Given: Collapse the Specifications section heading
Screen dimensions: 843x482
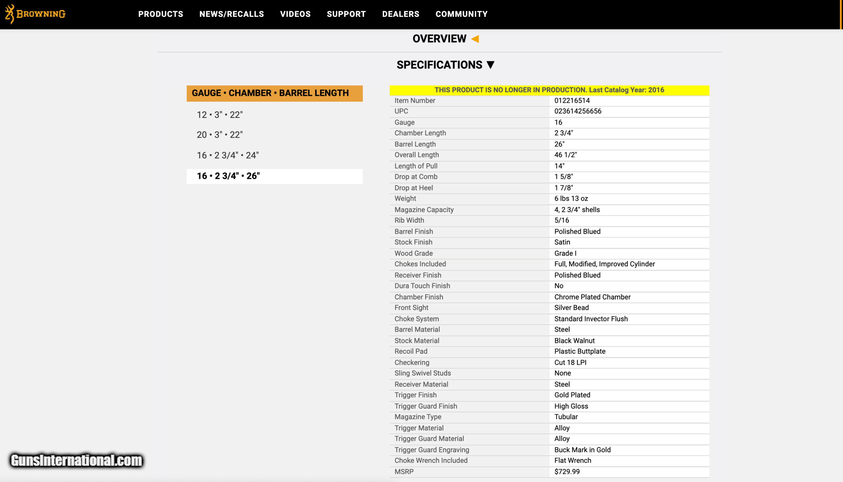Looking at the screenshot, I should click(439, 65).
